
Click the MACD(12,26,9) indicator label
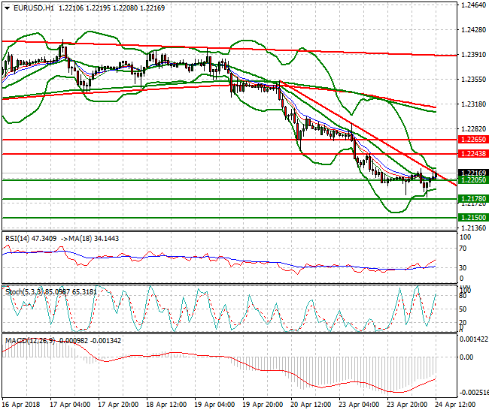[29, 341]
